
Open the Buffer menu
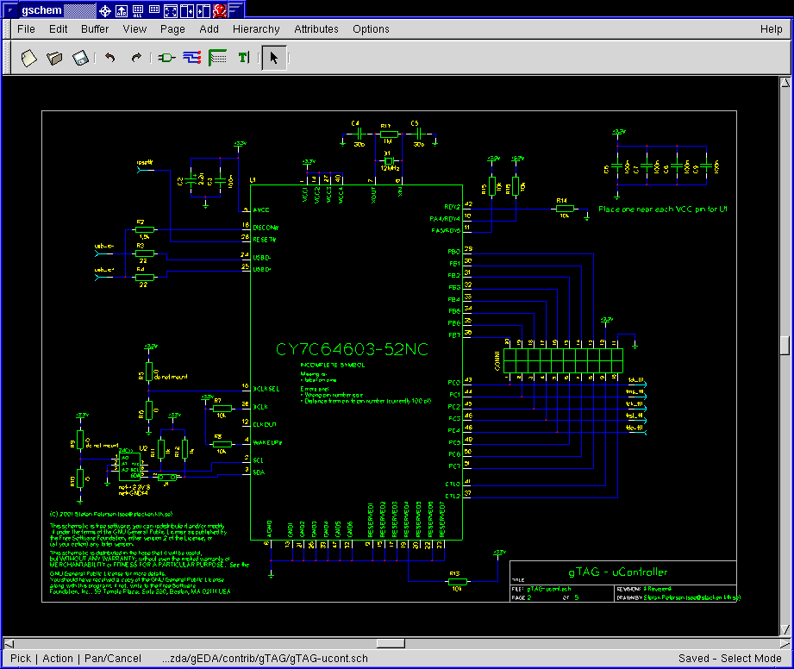click(x=95, y=29)
